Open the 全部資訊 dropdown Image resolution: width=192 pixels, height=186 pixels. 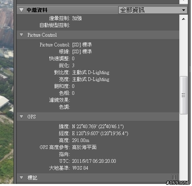click(x=153, y=10)
